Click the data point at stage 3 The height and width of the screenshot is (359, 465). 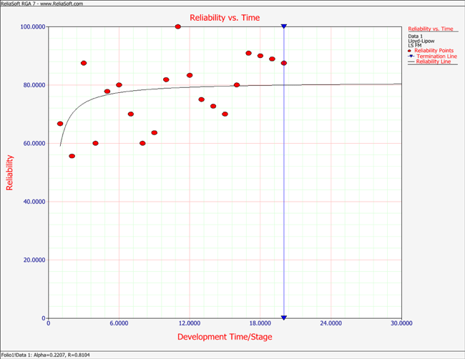(84, 63)
